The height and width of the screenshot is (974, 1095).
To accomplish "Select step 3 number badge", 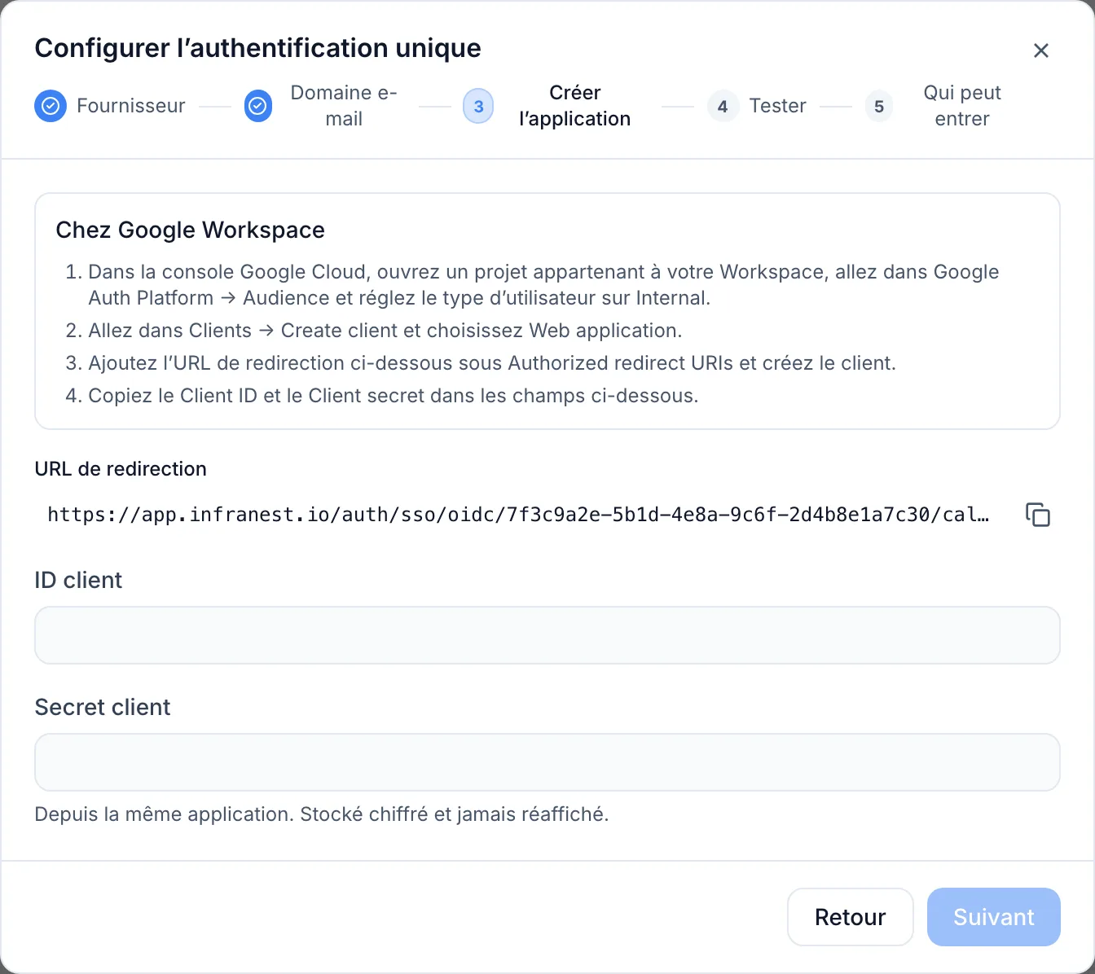I will tap(478, 106).
